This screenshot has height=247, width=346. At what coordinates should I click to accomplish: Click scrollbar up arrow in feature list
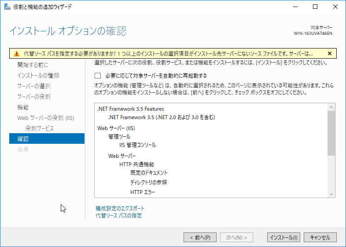pos(331,107)
